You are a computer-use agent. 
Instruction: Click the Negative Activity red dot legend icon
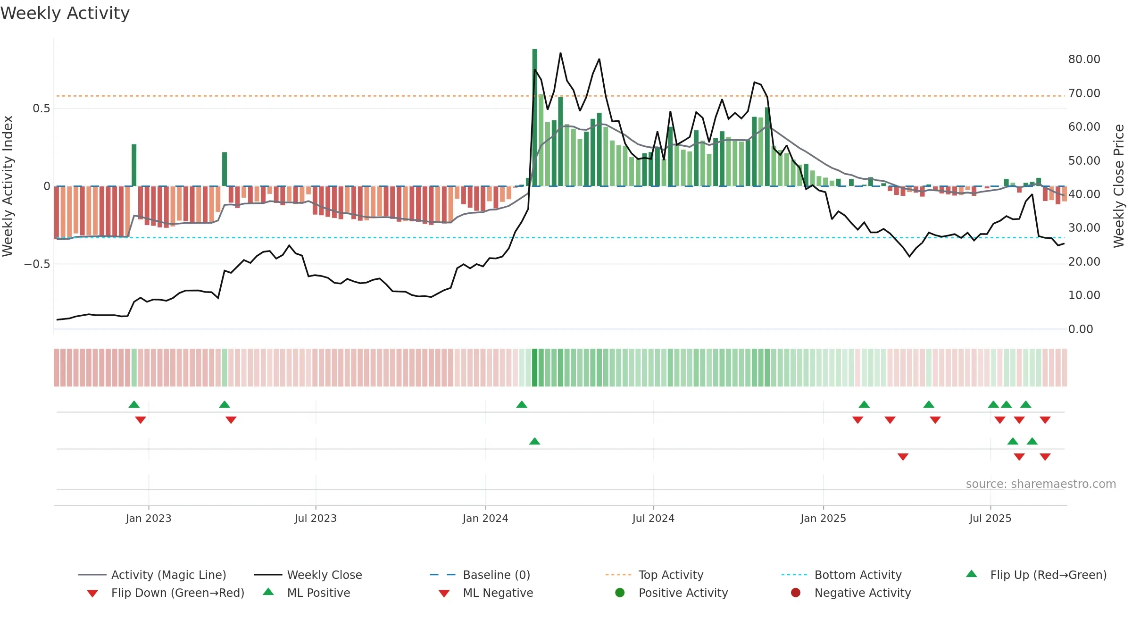(x=796, y=593)
